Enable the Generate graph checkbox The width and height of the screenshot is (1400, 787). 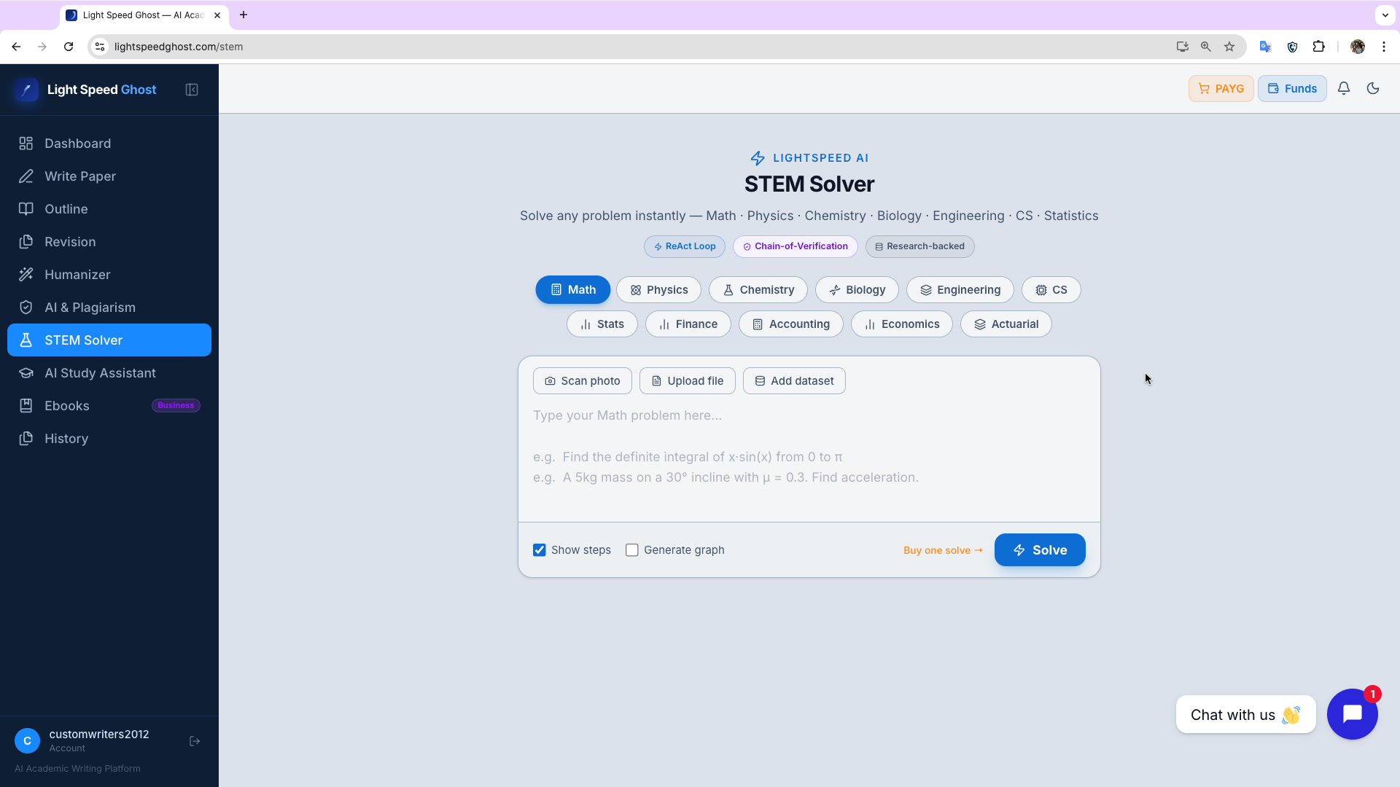(x=632, y=550)
